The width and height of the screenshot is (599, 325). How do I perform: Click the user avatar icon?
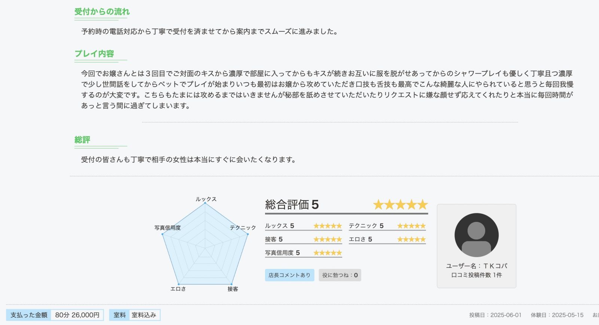(x=476, y=235)
